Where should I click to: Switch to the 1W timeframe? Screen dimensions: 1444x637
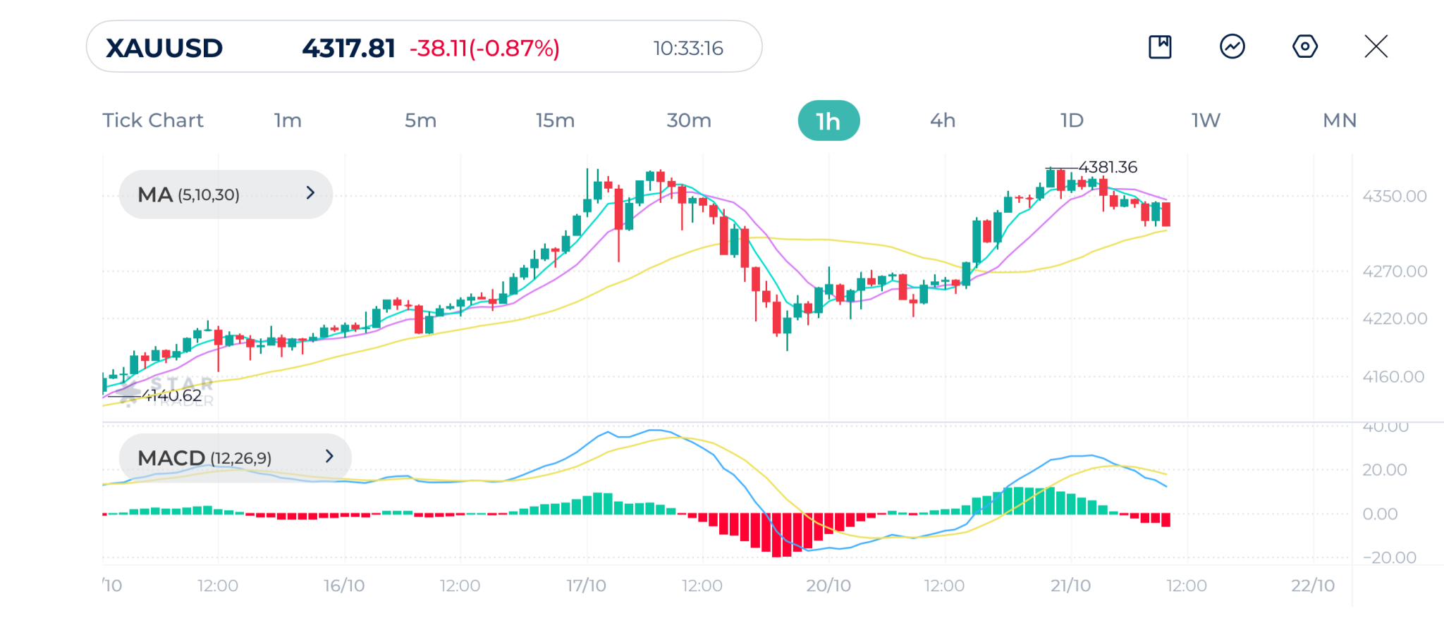(1206, 120)
